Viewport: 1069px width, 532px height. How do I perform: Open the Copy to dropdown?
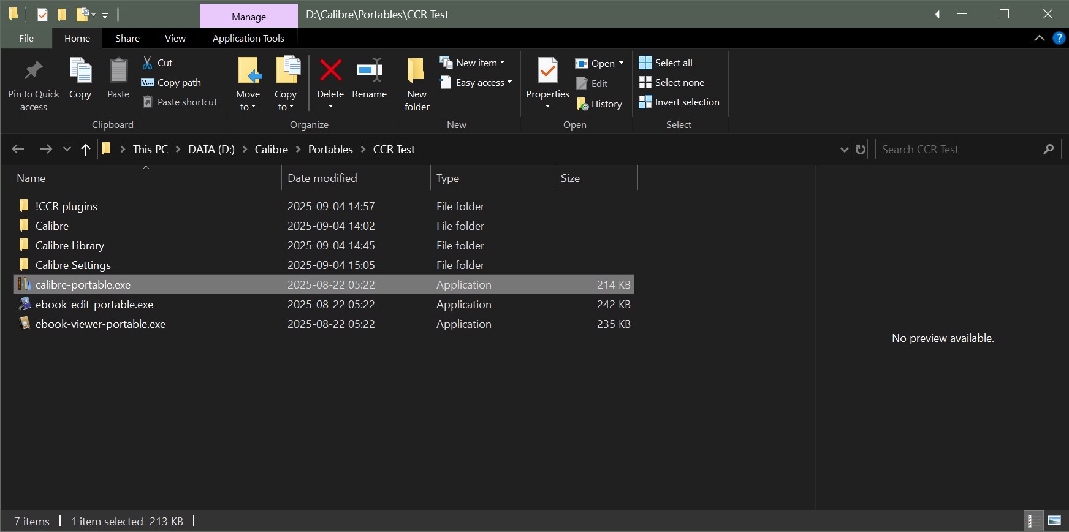[x=286, y=107]
